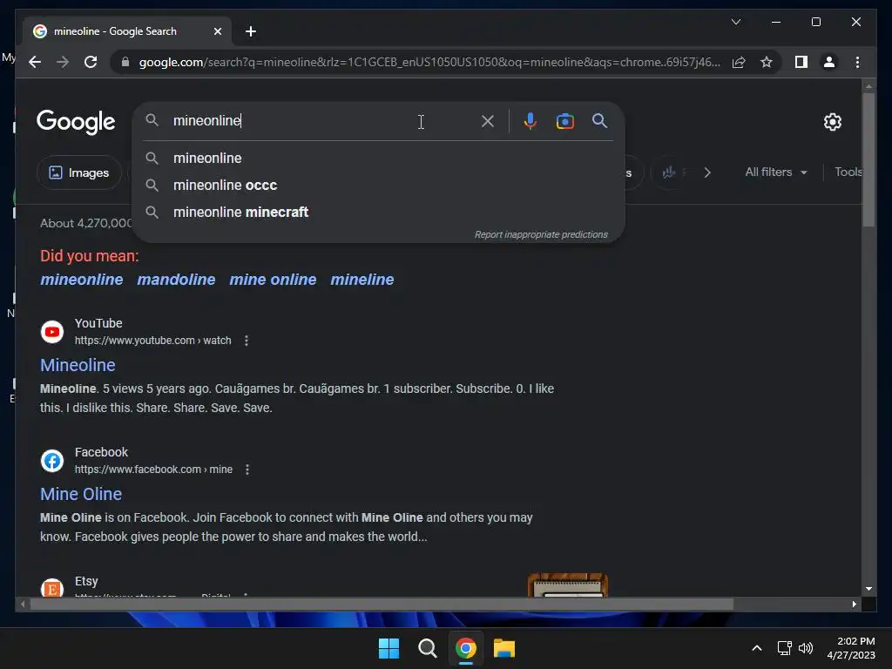
Task: Open network settings in the tray
Action: [785, 648]
